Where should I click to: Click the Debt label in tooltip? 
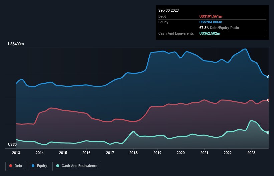(162, 16)
